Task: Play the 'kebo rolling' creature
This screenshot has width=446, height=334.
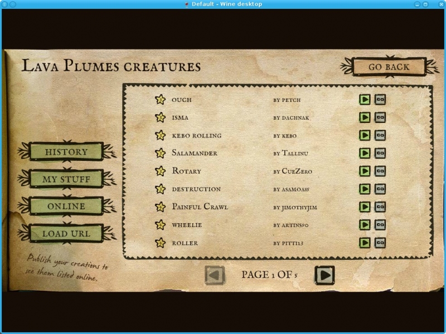Action: [x=365, y=135]
